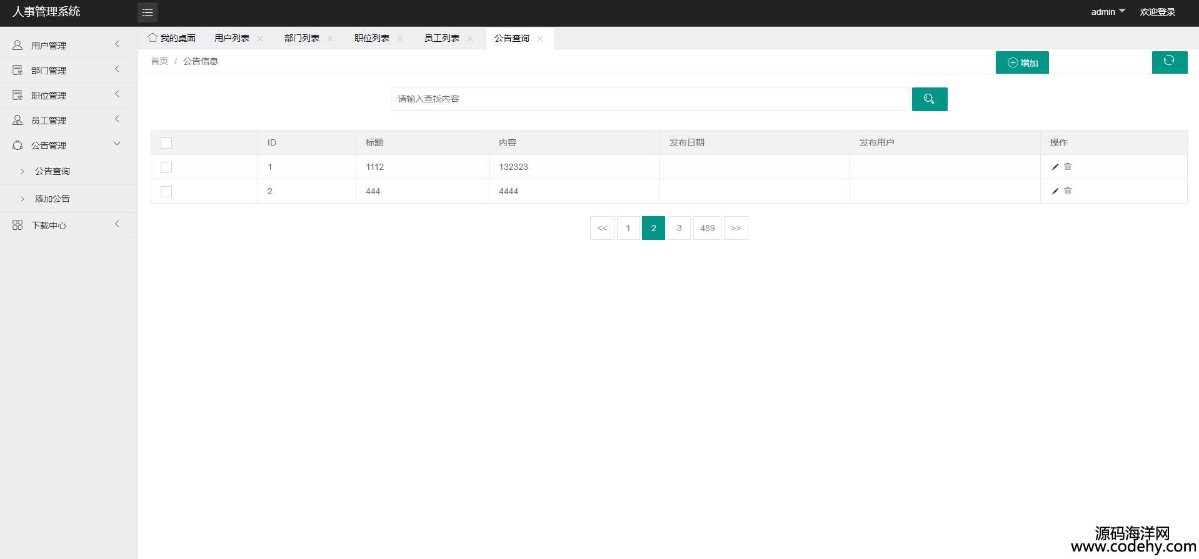Viewport: 1199px width, 559px height.
Task: Delete row with title 1112 via trash
Action: (1068, 167)
